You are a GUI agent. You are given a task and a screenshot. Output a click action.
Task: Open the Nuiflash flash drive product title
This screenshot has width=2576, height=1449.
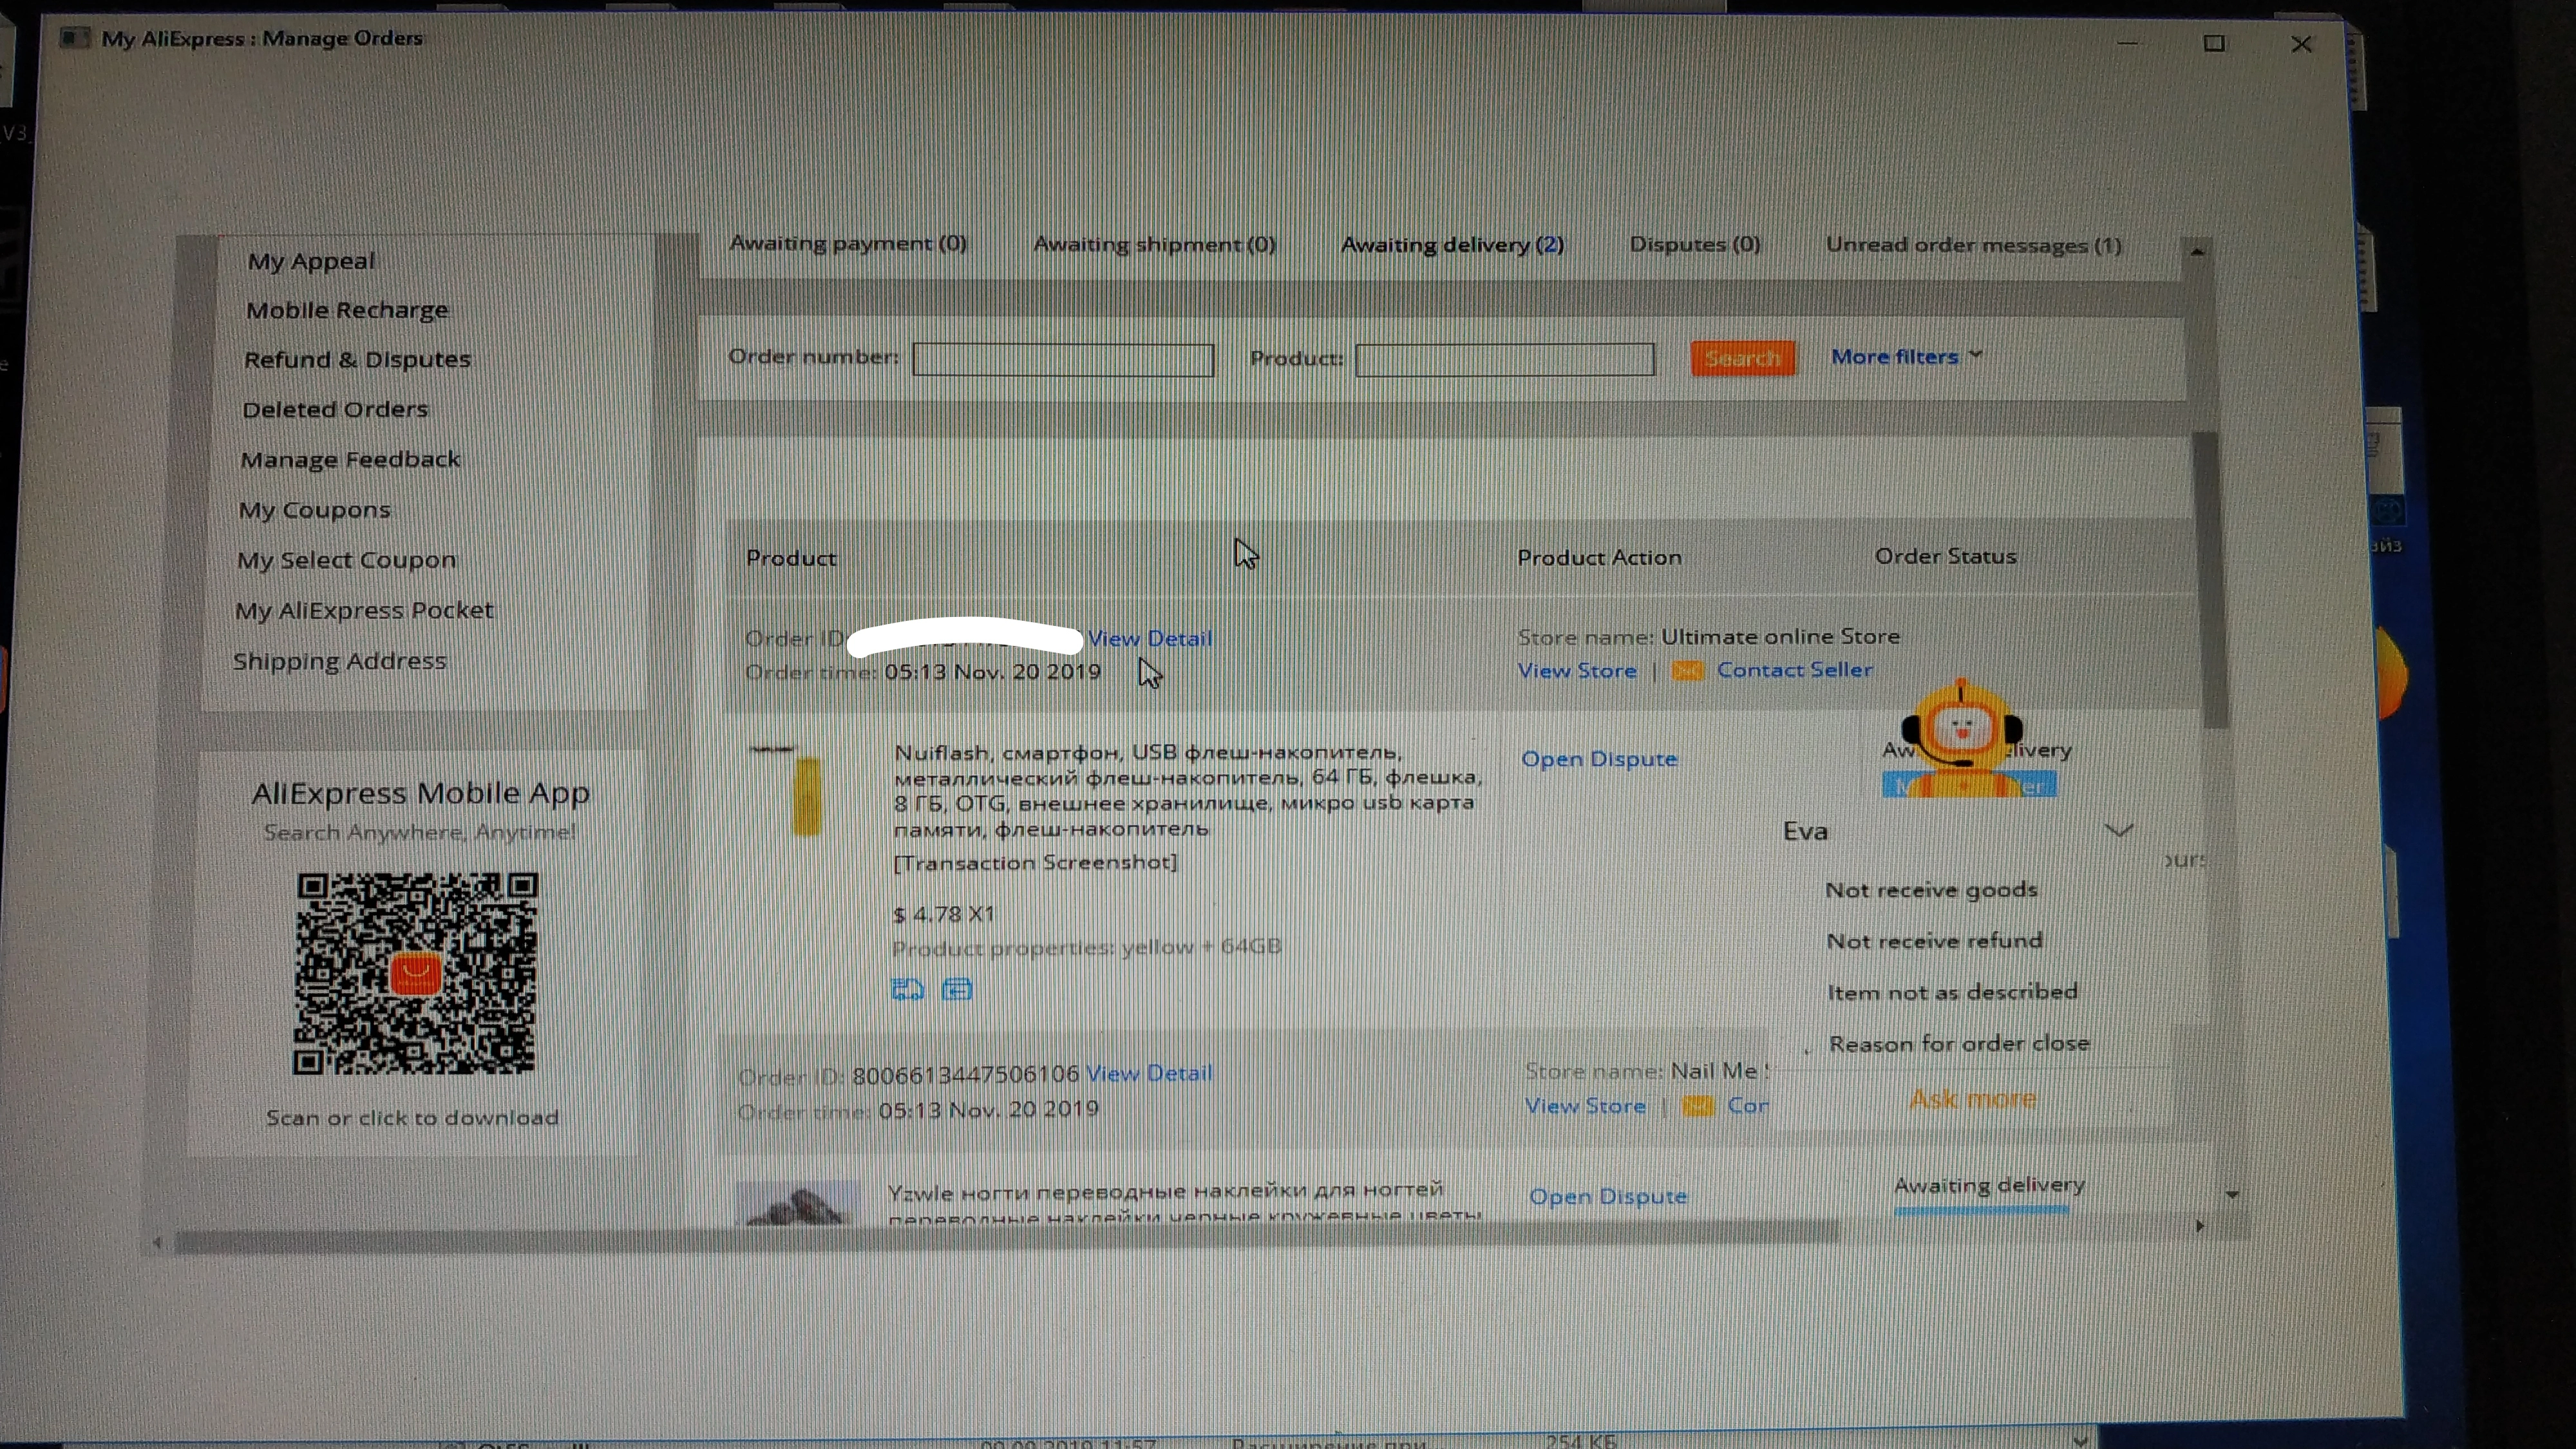click(1188, 790)
